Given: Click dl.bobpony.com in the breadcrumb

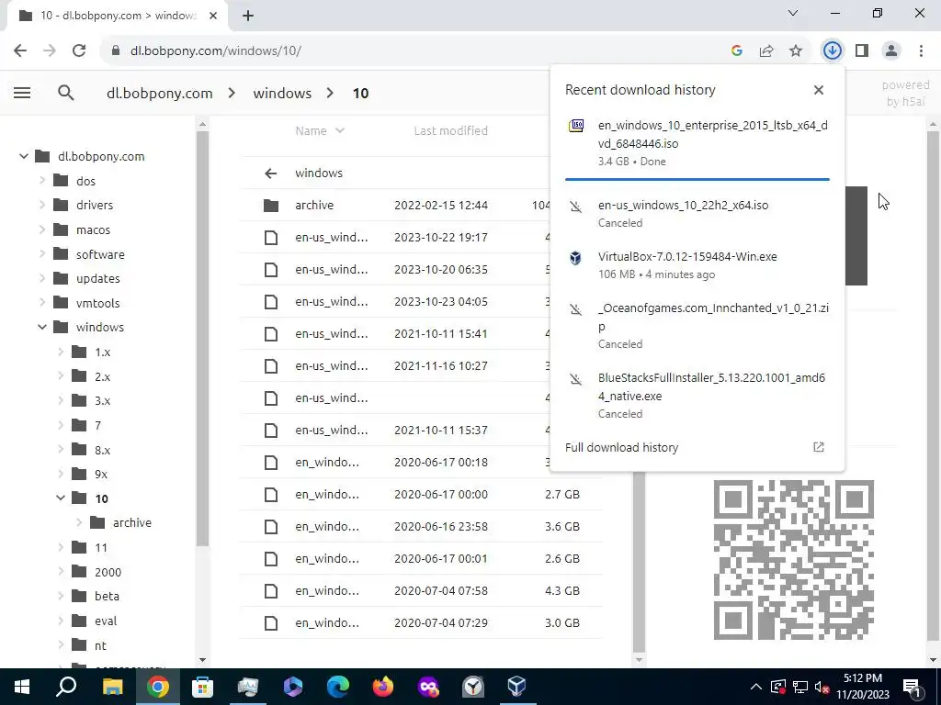Looking at the screenshot, I should pyautogui.click(x=160, y=94).
